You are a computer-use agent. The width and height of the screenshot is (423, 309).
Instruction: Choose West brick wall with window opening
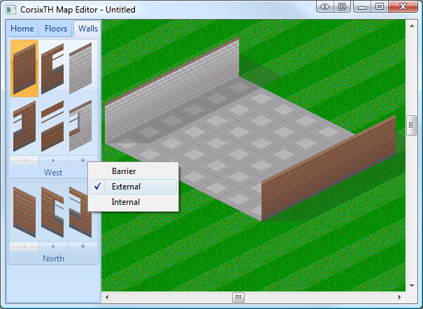[x=52, y=68]
